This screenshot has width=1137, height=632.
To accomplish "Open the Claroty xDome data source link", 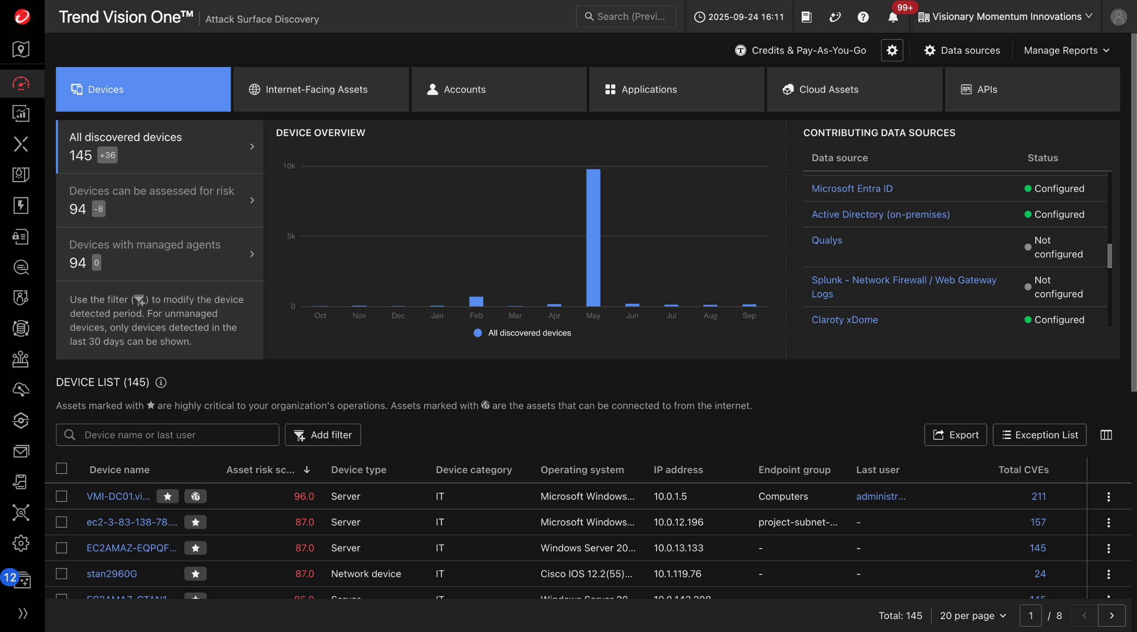I will [844, 320].
